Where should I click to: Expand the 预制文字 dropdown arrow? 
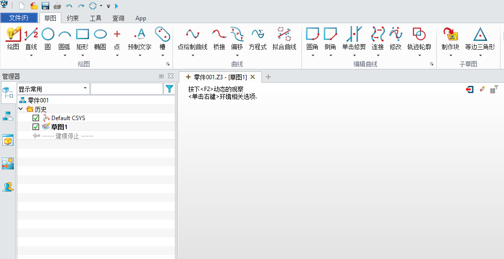coord(140,55)
